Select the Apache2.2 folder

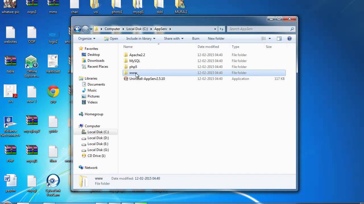(x=137, y=55)
